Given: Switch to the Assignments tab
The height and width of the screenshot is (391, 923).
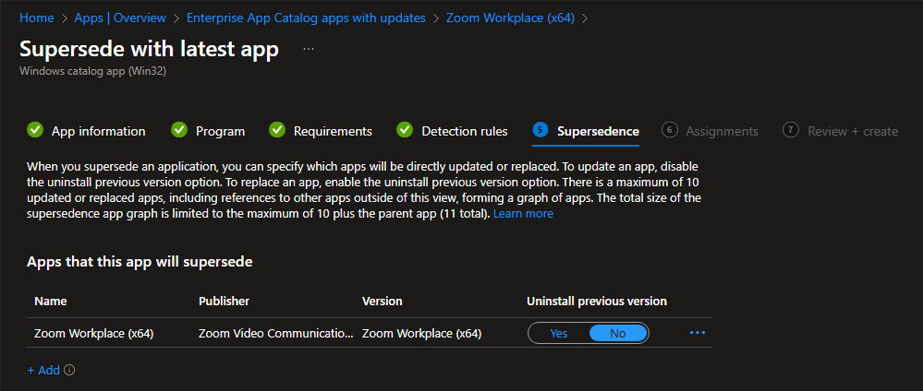Looking at the screenshot, I should click(722, 131).
